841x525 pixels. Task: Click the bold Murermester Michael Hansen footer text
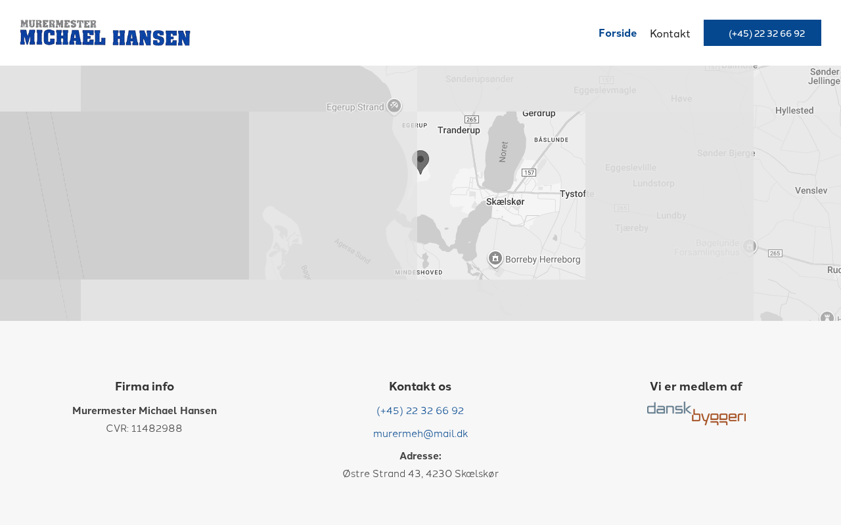click(x=145, y=411)
